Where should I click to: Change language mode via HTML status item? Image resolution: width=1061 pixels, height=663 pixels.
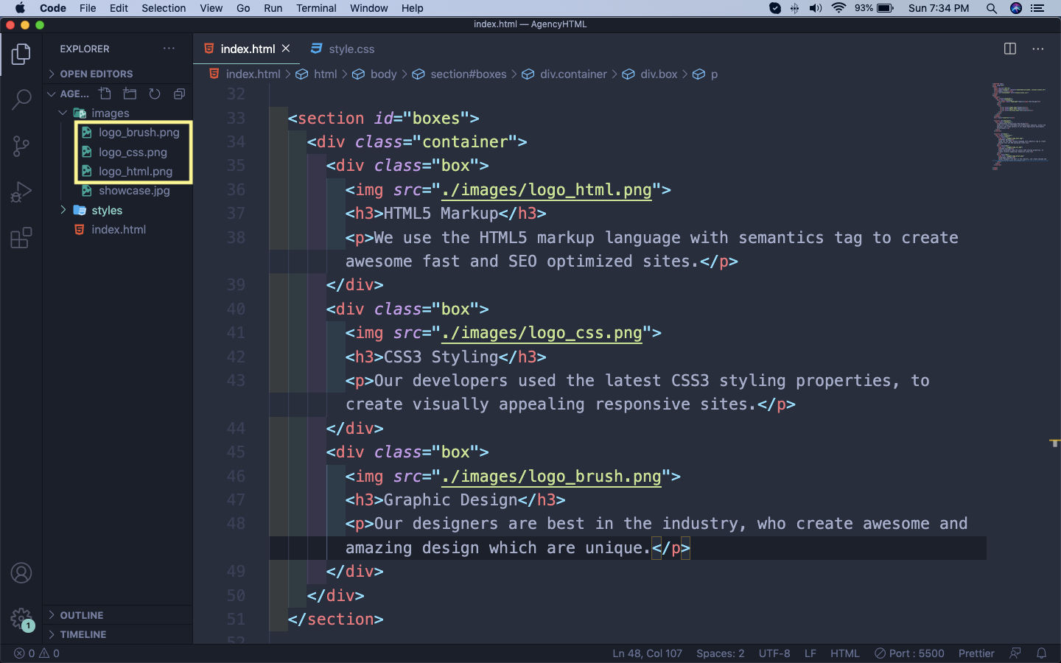(x=844, y=653)
